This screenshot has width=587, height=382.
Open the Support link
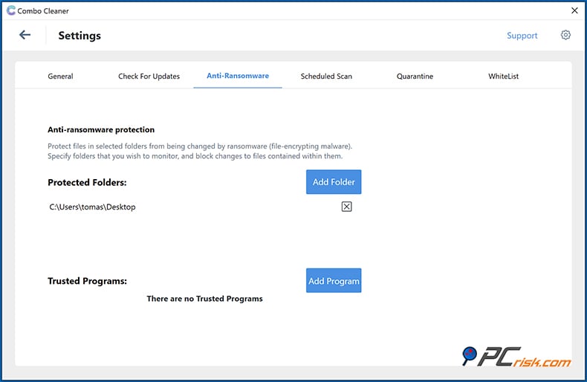[x=522, y=36]
